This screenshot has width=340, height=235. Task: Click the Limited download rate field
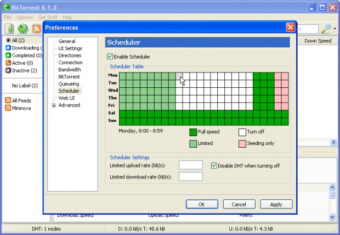pos(191,177)
